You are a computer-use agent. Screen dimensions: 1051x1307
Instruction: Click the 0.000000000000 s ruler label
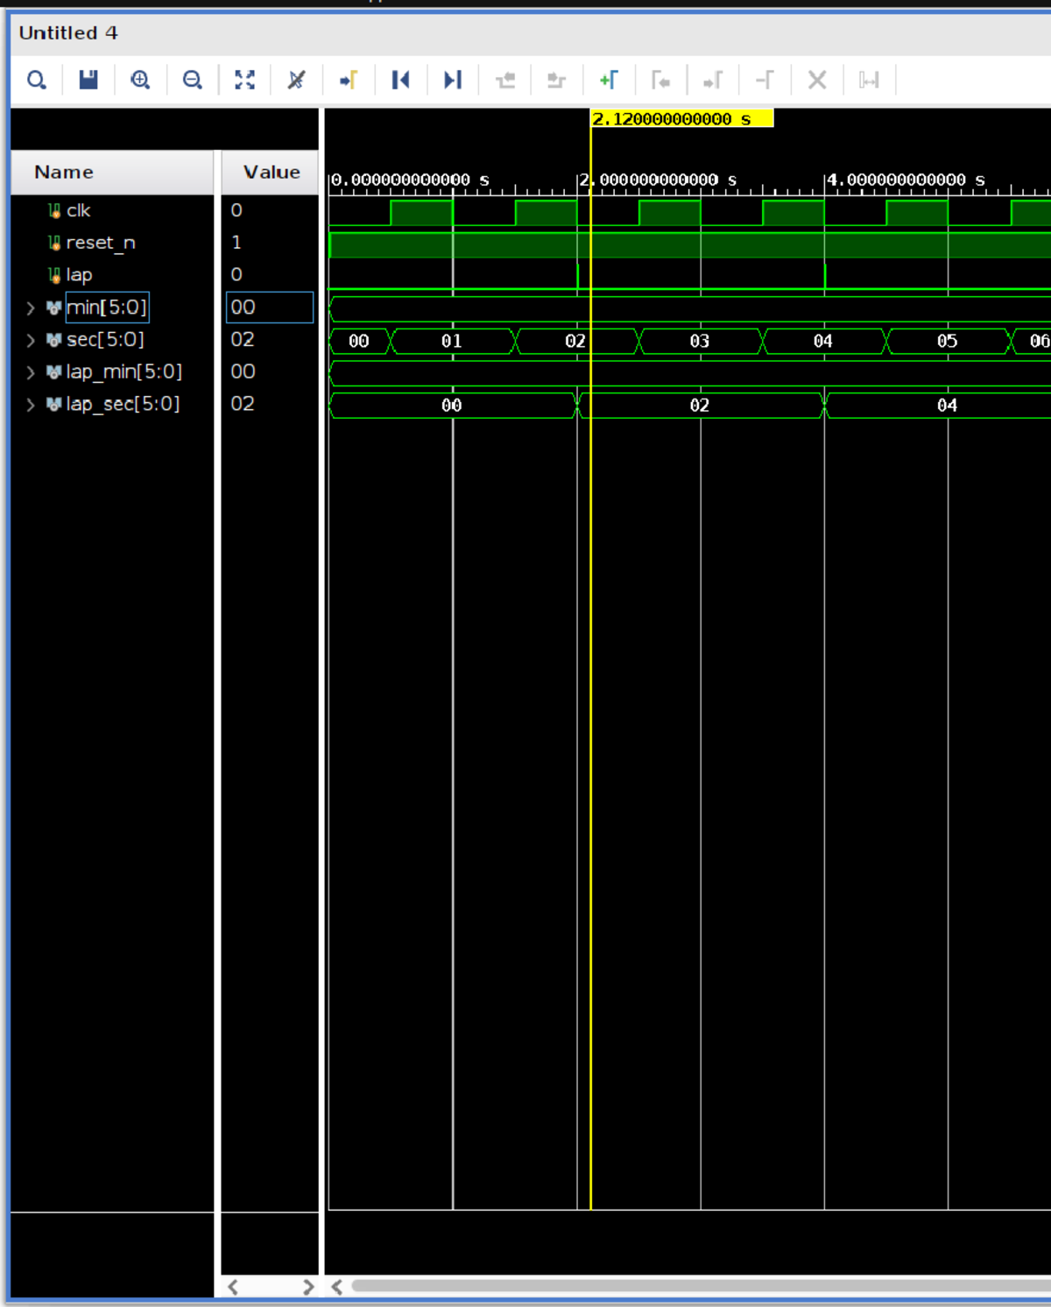click(x=410, y=180)
